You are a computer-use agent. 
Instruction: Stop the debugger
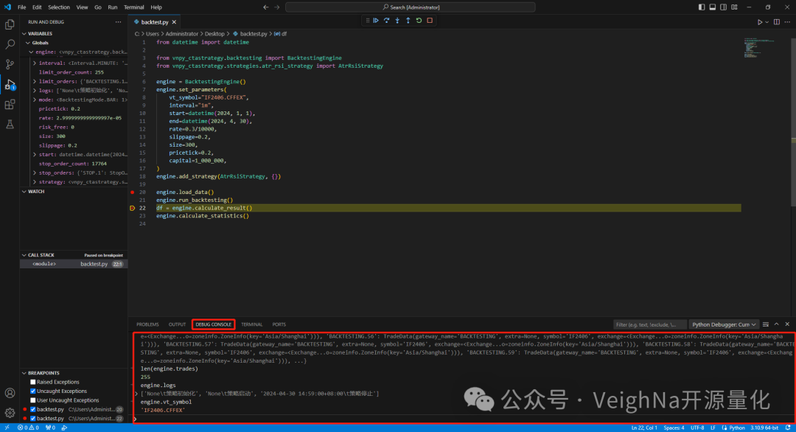pyautogui.click(x=429, y=21)
